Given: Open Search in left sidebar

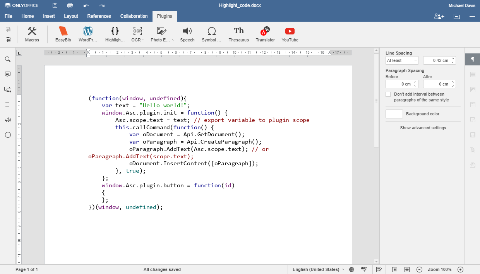Looking at the screenshot, I should click(8, 59).
